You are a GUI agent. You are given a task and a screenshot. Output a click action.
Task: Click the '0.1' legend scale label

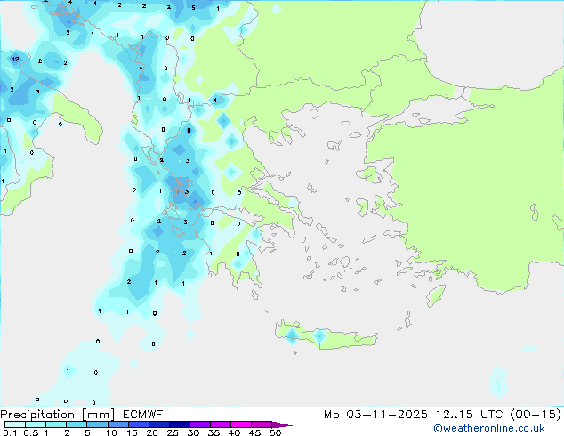[x=10, y=432]
